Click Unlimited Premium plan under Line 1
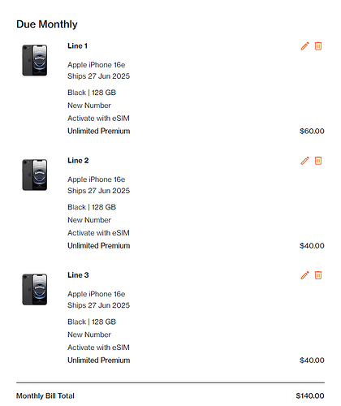This screenshot has width=341, height=406. click(x=99, y=131)
